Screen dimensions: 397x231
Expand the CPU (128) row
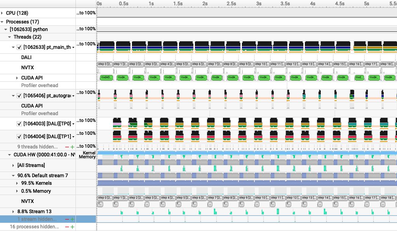click(x=2, y=13)
